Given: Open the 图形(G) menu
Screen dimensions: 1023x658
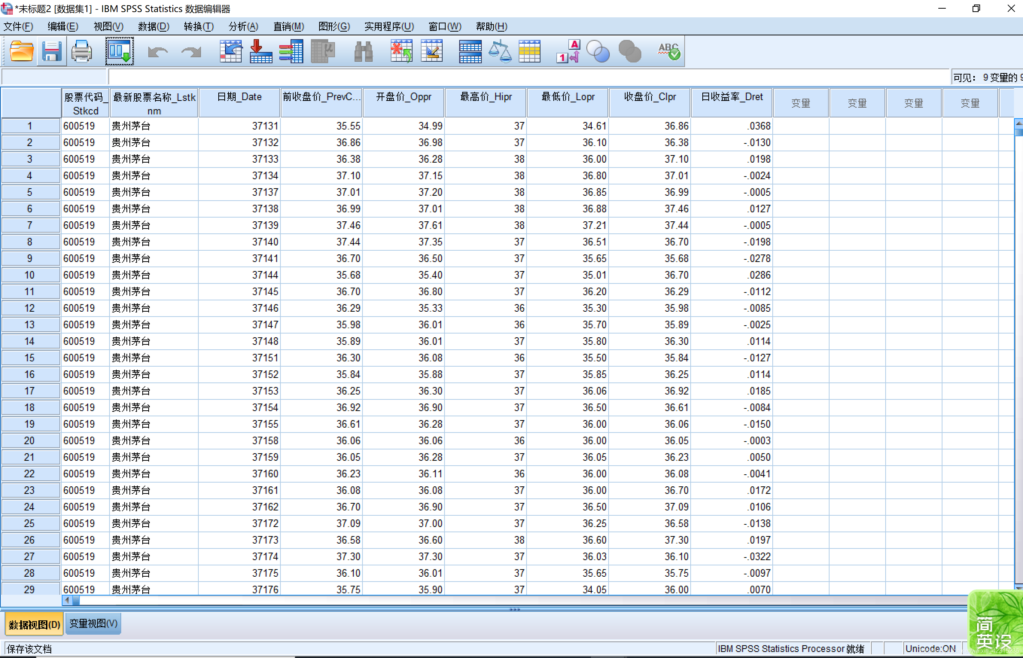Looking at the screenshot, I should point(334,26).
